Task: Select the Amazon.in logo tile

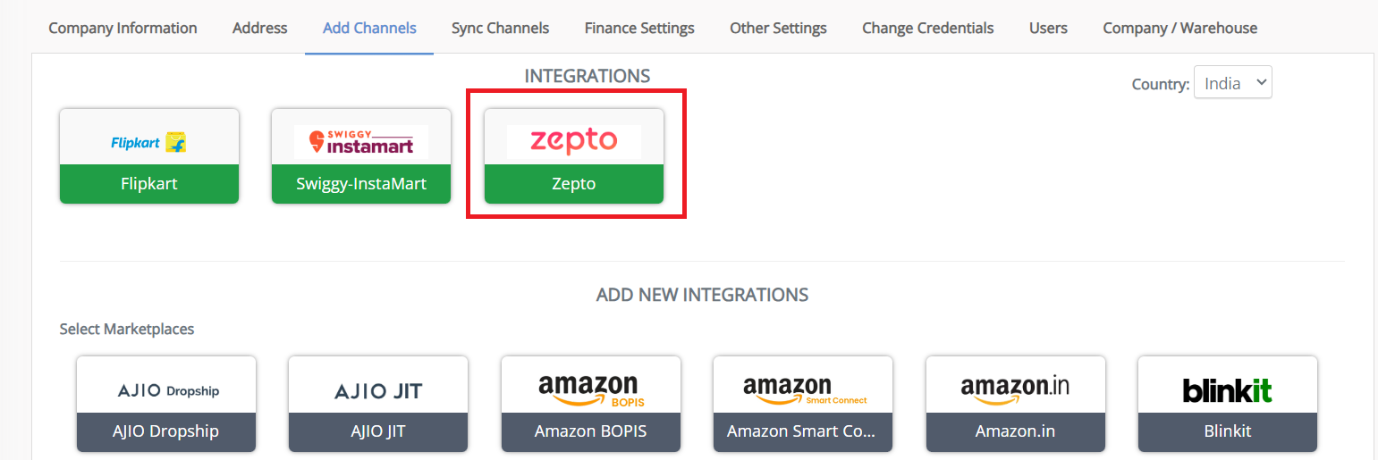Action: tap(1016, 389)
